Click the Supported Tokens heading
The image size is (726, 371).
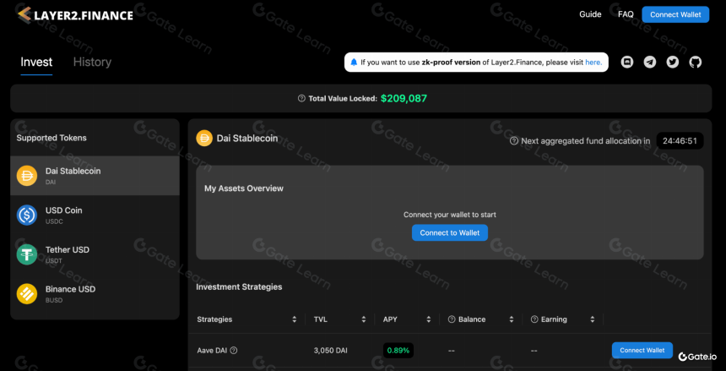pos(51,138)
